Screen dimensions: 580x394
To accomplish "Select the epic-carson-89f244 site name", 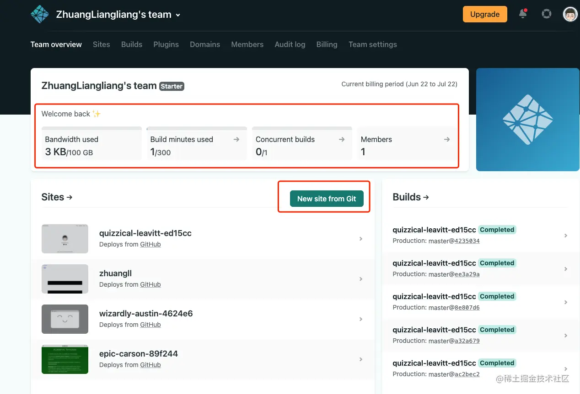I will coord(139,354).
